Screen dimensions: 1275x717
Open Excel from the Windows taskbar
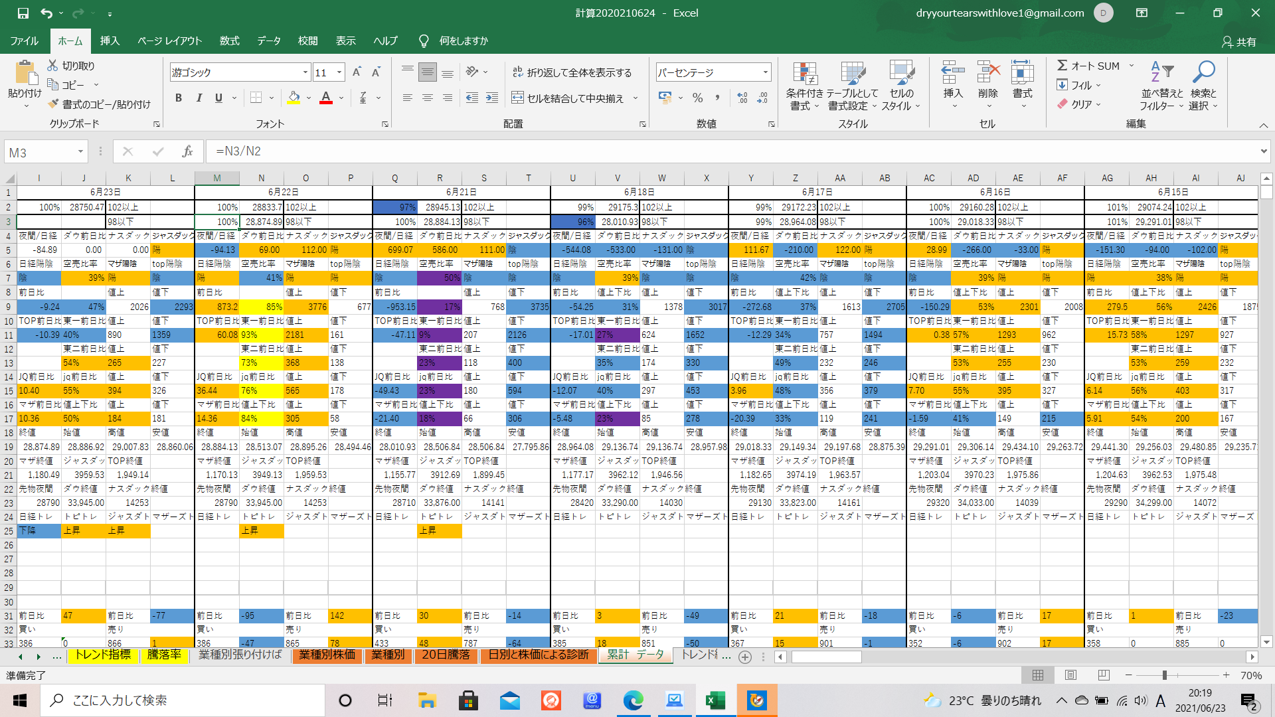coord(715,700)
